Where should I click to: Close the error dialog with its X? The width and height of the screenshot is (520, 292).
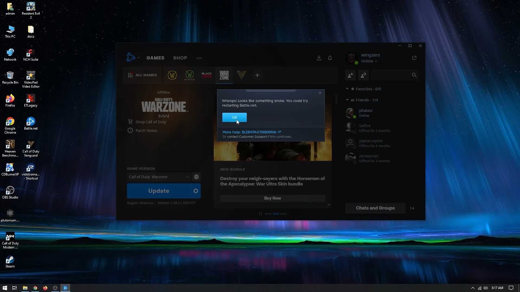(x=320, y=93)
